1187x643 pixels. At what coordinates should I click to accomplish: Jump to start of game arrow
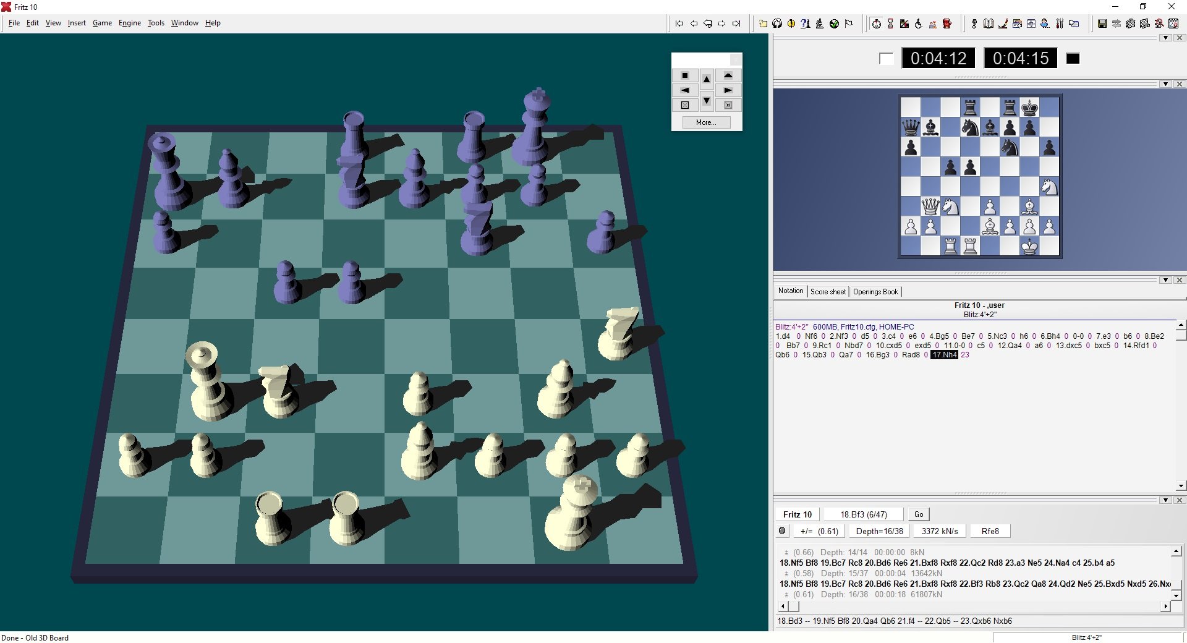[x=679, y=23]
